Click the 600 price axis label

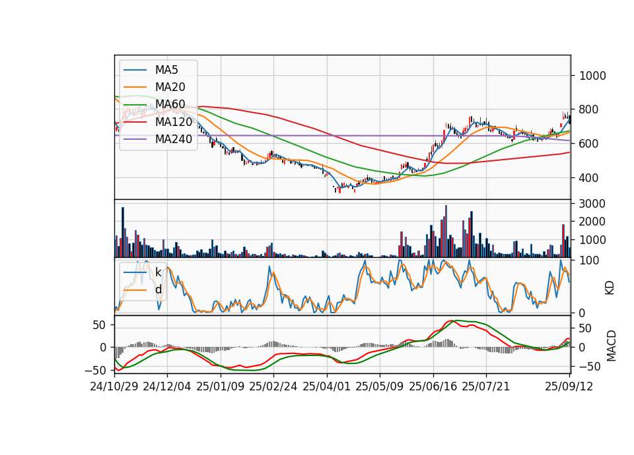tap(589, 144)
